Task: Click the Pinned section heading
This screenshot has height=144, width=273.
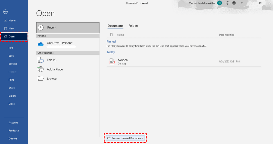Action: (x=111, y=42)
